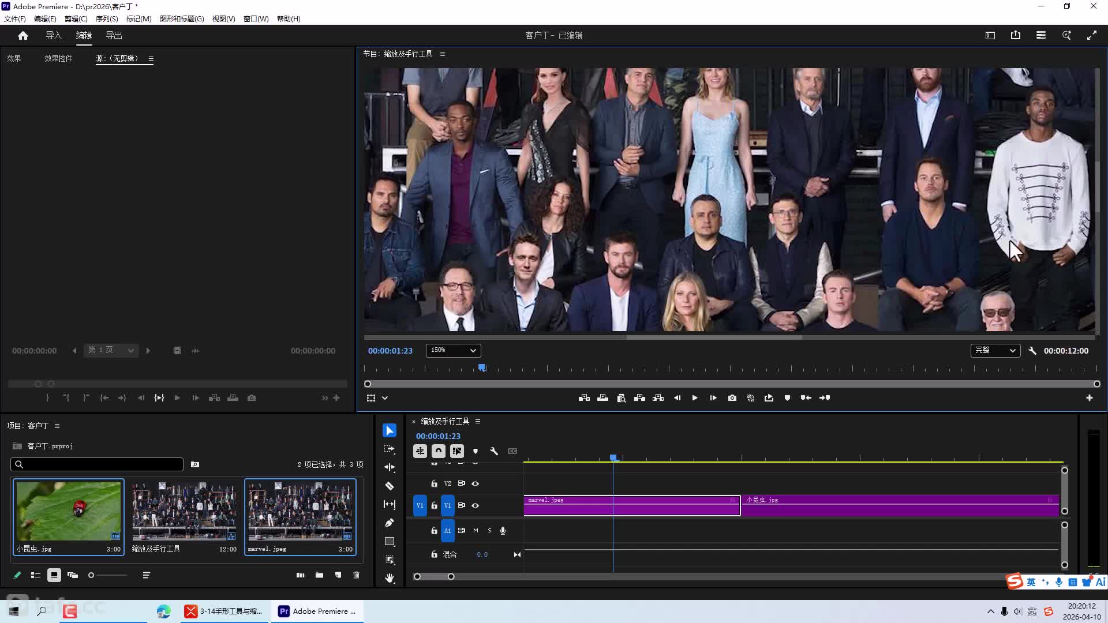Screen dimensions: 1108x623
Task: Select the Razor tool
Action: pos(390,486)
